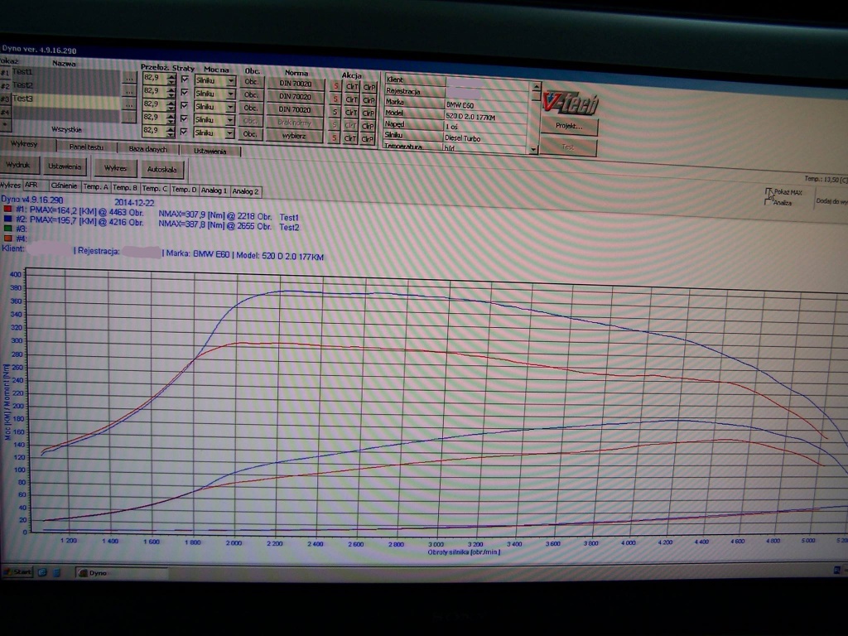Toggle the Straty checkbox for Test1
The image size is (848, 636).
[185, 79]
